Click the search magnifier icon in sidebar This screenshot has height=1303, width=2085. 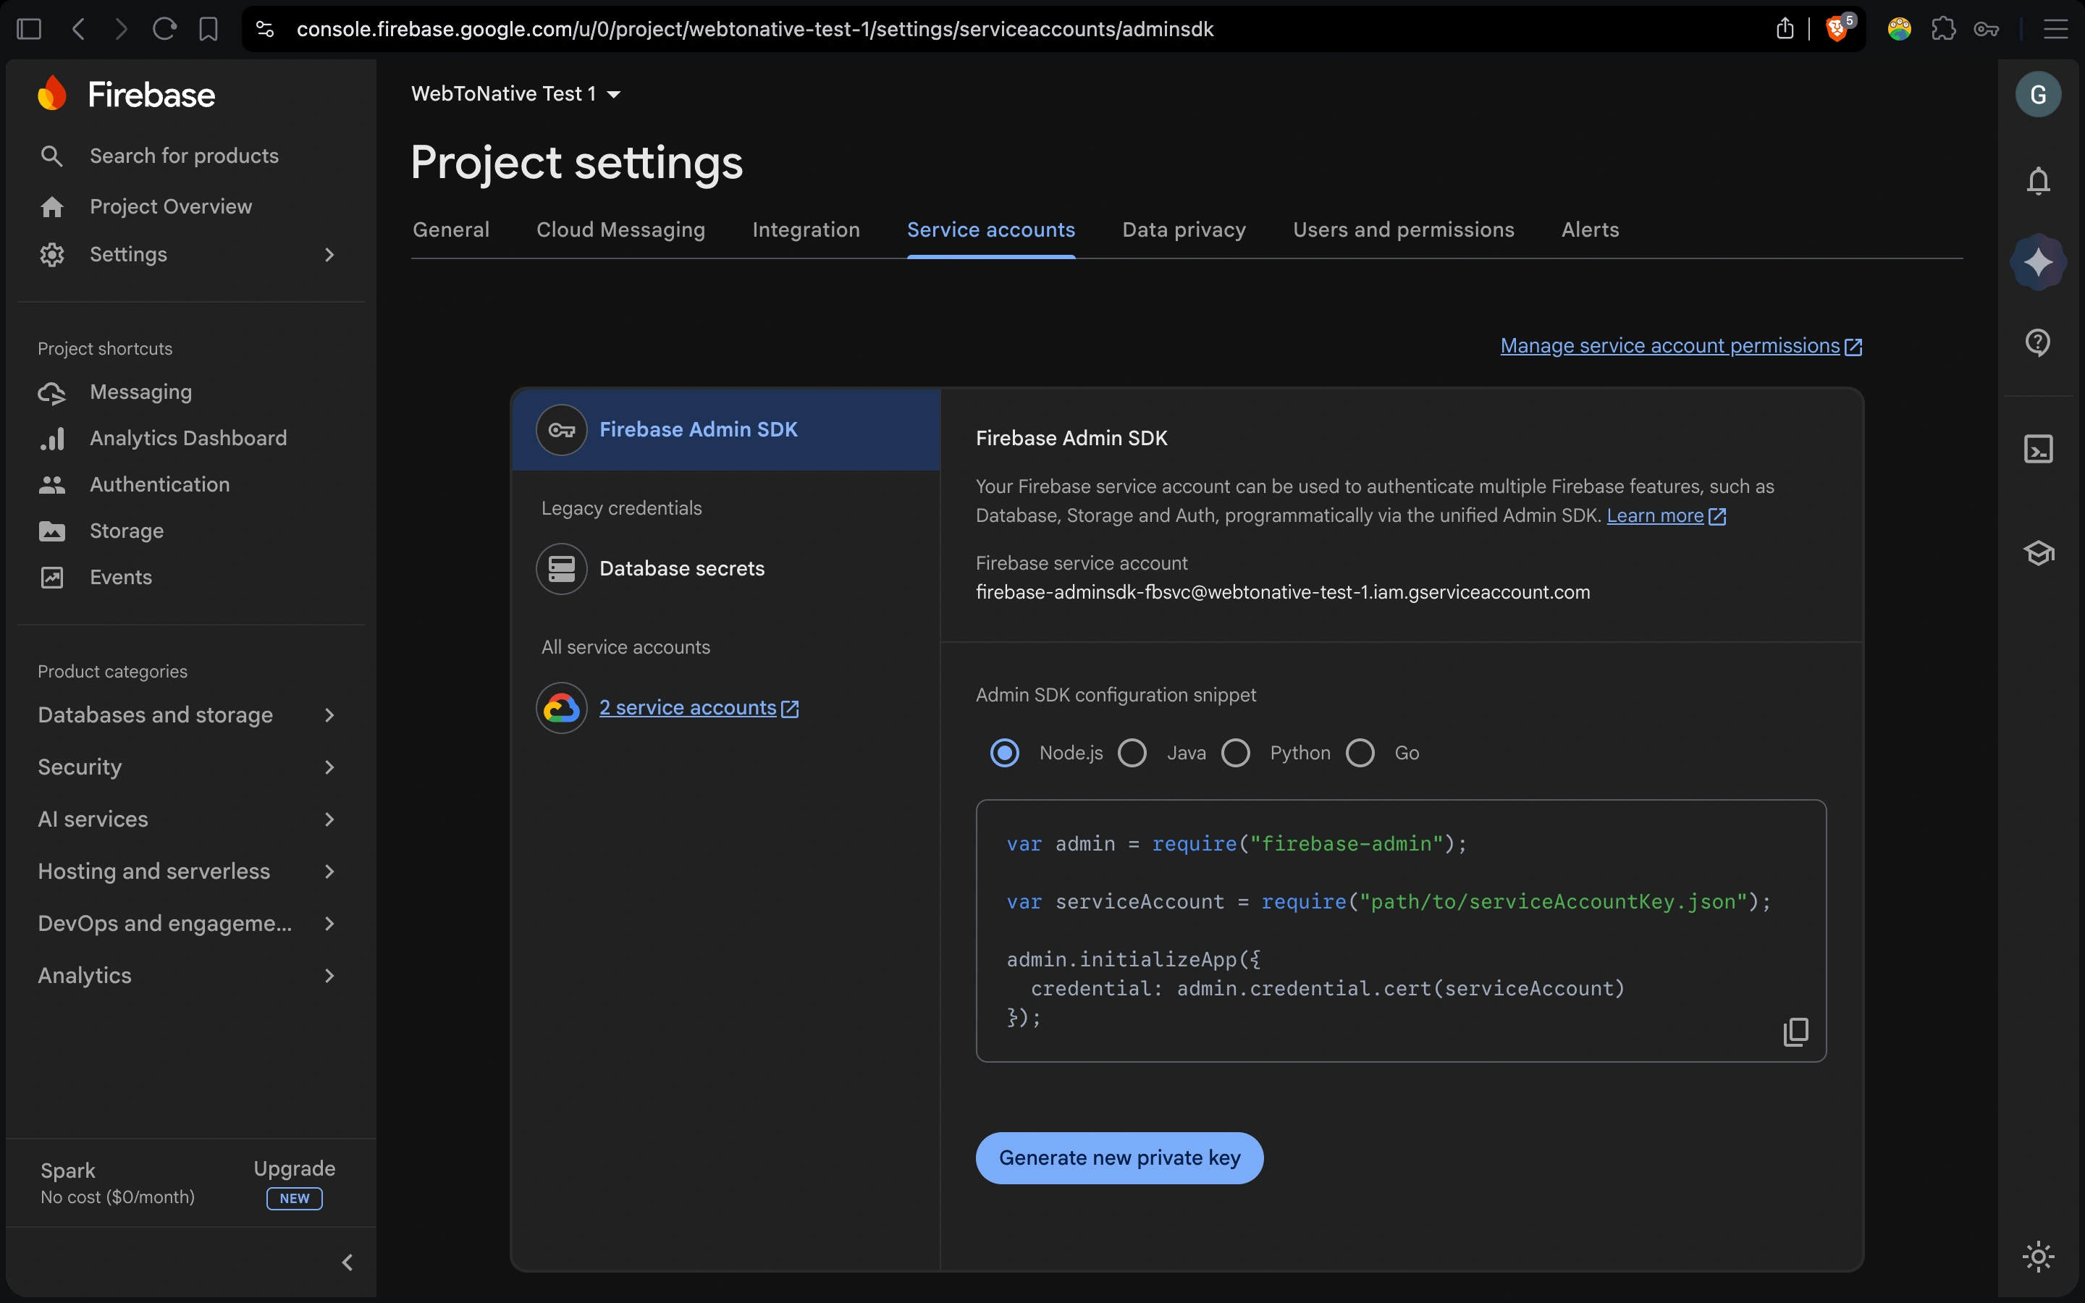[51, 156]
